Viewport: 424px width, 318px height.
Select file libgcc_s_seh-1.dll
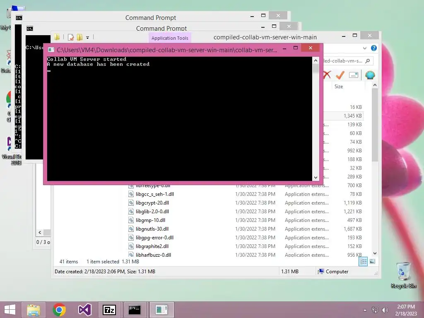(155, 194)
